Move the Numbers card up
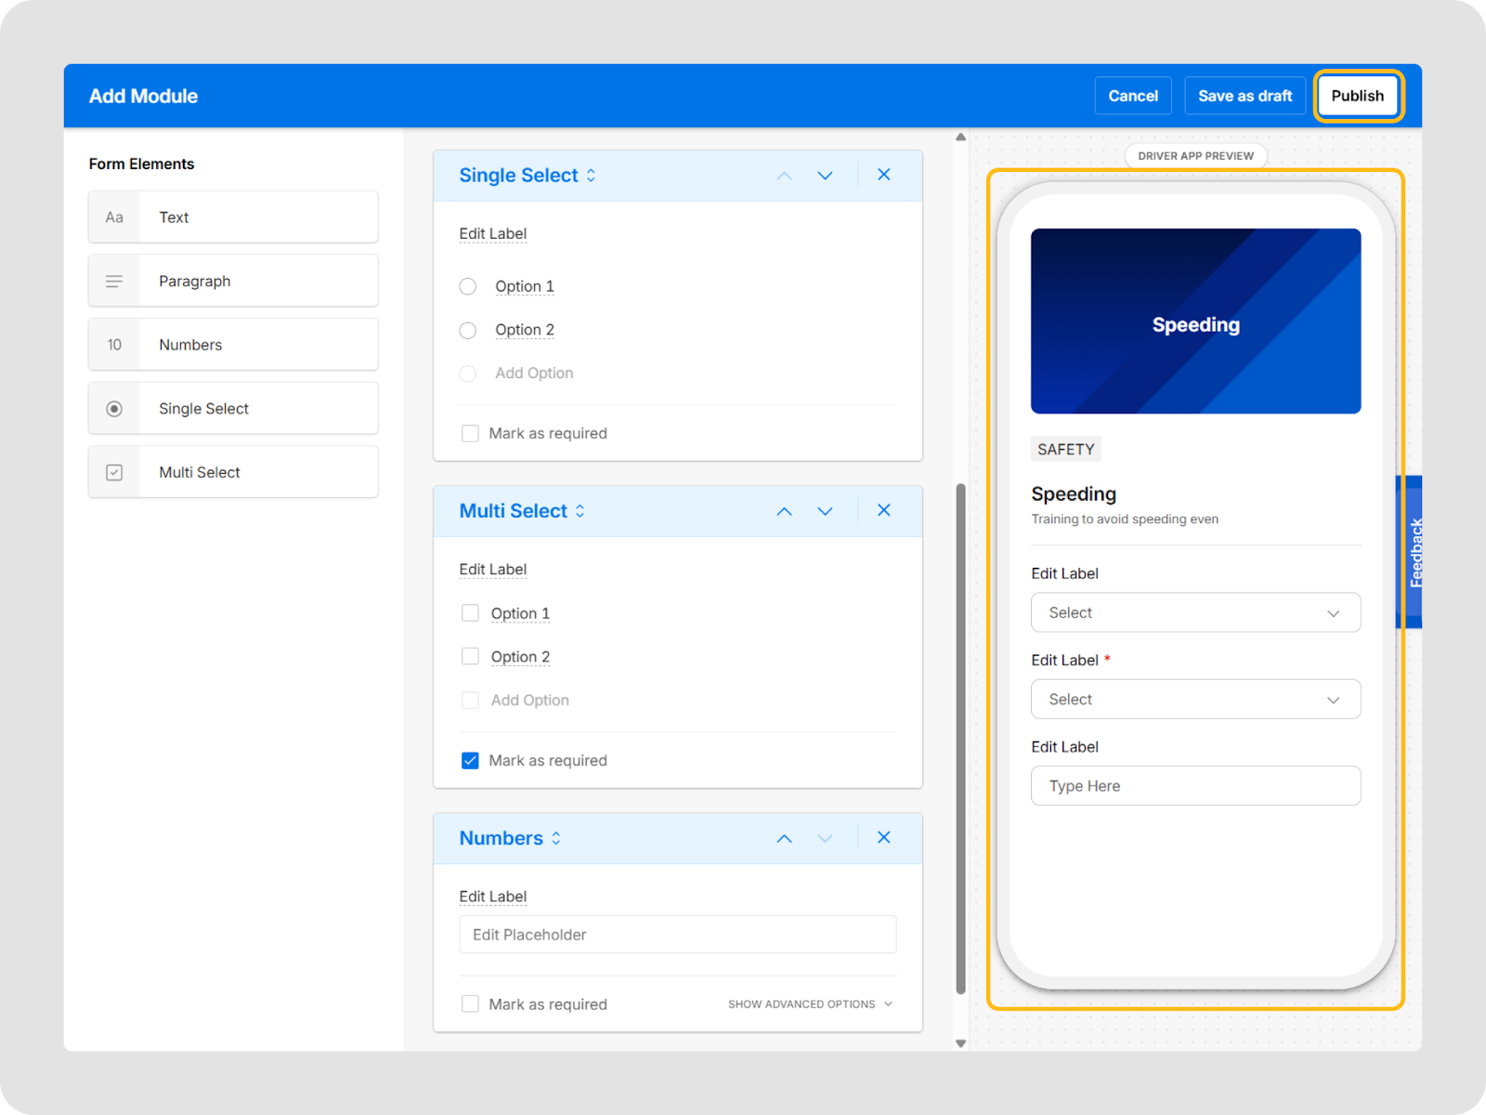The height and width of the screenshot is (1115, 1486). (x=784, y=838)
